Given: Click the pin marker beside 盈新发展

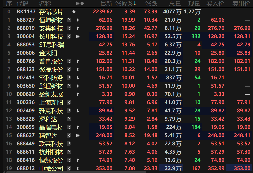Looking at the screenshot, I should pyautogui.click(x=78, y=94).
